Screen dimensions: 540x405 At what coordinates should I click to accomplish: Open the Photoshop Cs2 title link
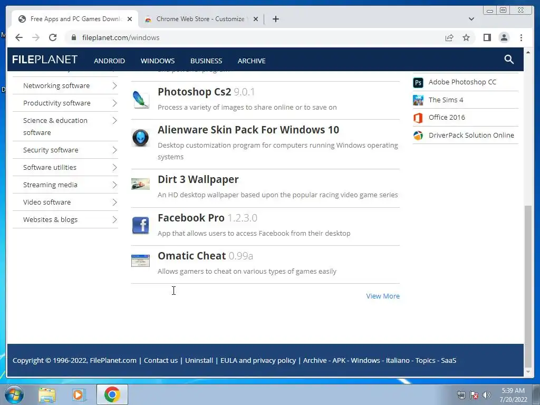point(194,92)
